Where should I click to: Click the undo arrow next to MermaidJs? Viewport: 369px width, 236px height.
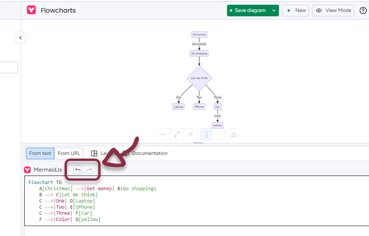(78, 170)
